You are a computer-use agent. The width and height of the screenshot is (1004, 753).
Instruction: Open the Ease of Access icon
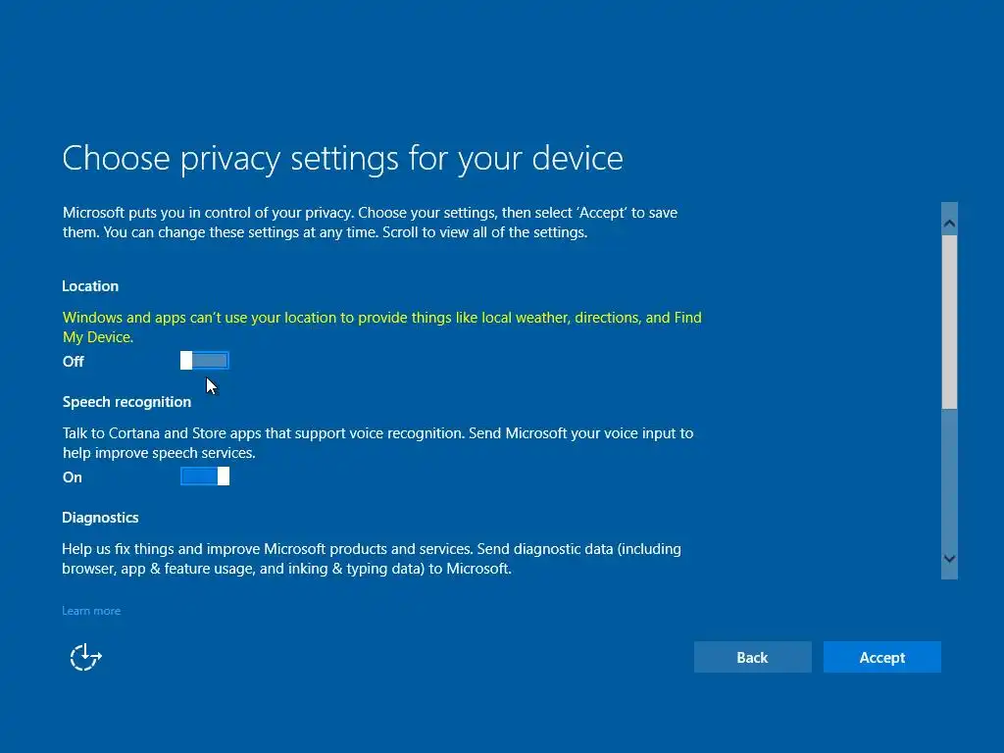coord(86,657)
